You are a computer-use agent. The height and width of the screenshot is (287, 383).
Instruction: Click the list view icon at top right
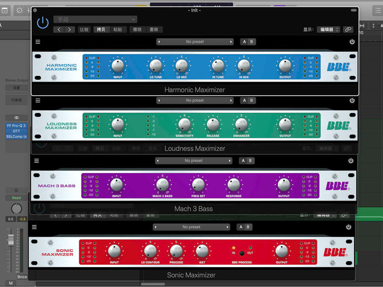378,11
